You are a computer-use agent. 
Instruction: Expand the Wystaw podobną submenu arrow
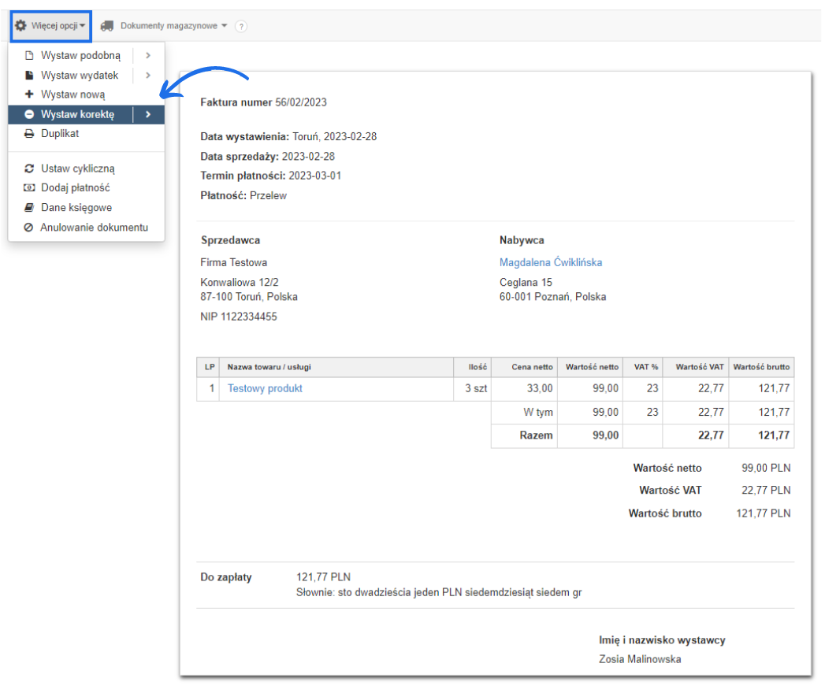[148, 56]
